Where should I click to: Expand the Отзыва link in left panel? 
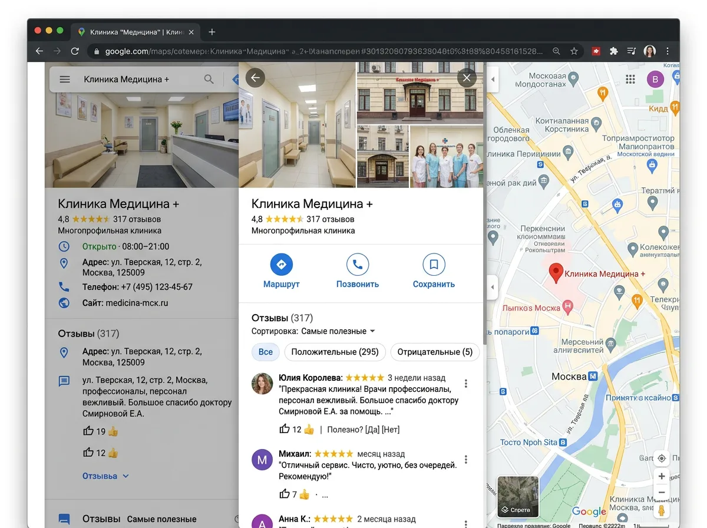(105, 476)
